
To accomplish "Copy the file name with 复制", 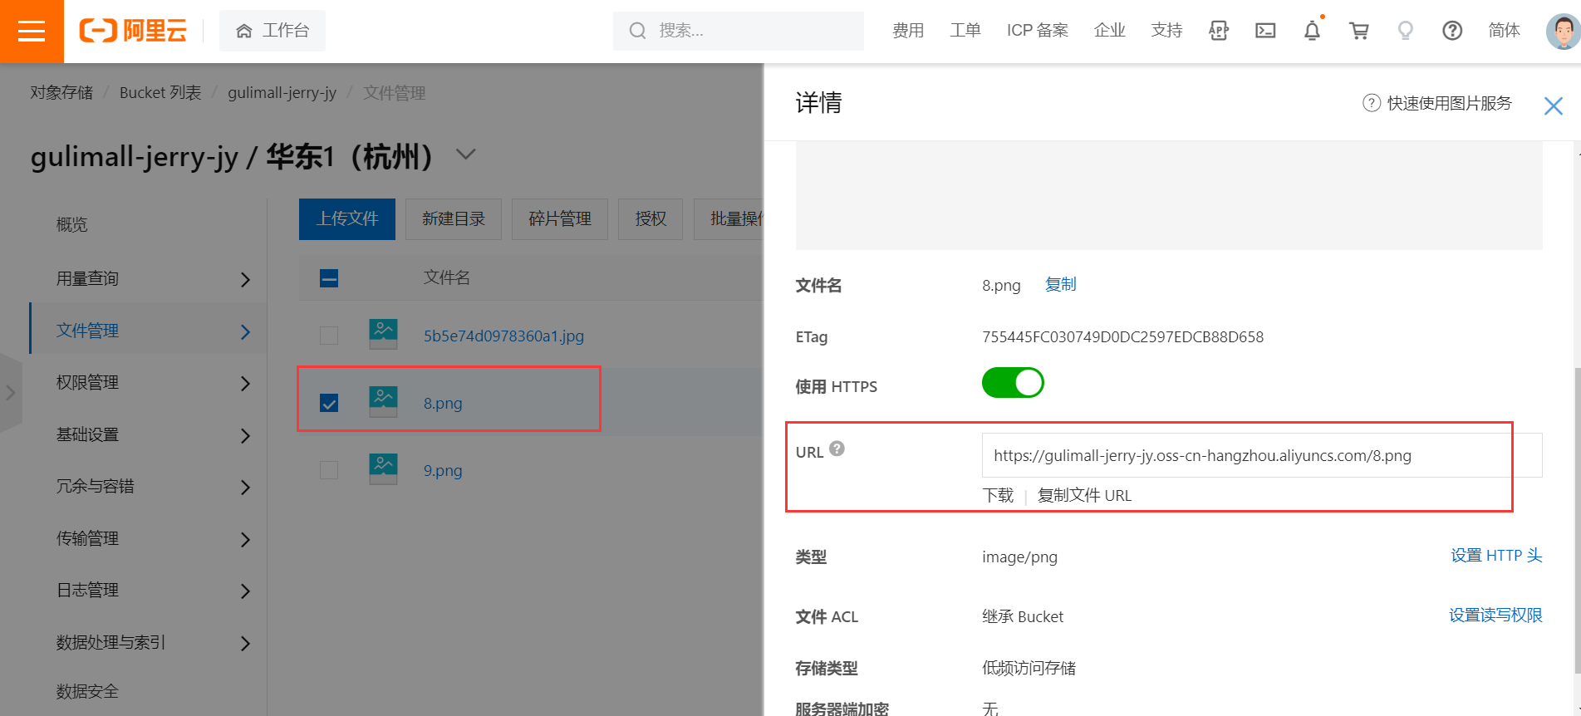I will [1061, 285].
